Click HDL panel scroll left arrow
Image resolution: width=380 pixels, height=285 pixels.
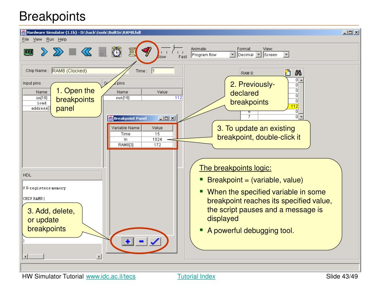(x=26, y=256)
